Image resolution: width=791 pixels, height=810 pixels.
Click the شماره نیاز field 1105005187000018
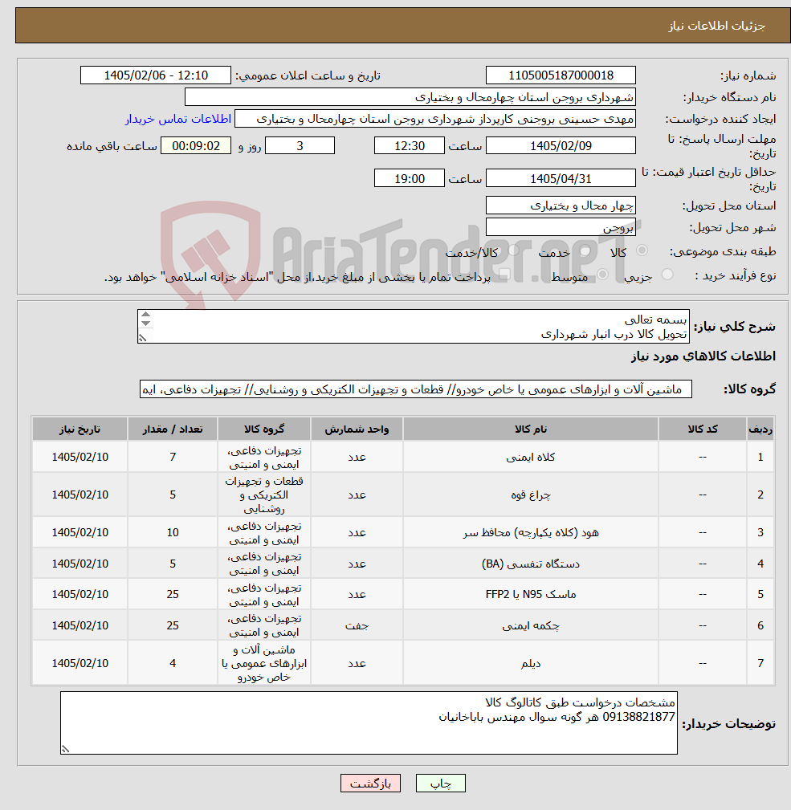pos(561,75)
